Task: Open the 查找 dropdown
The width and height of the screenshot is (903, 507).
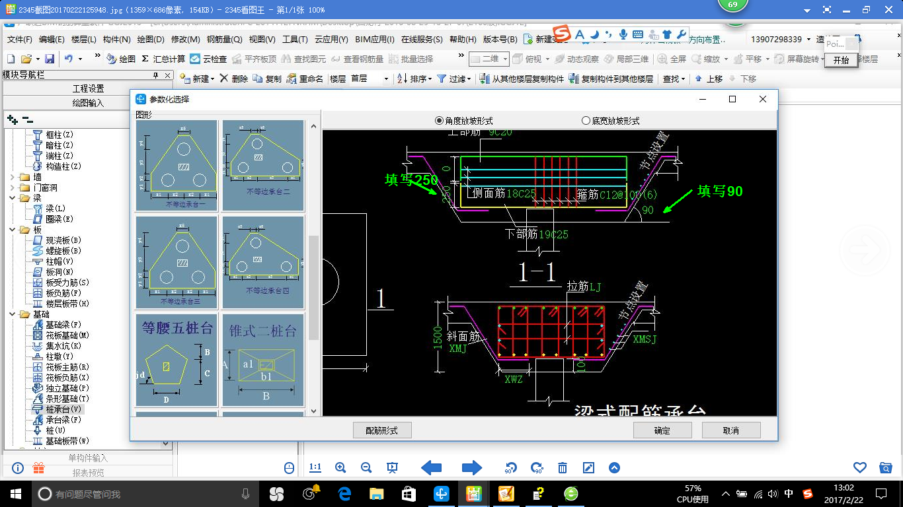Action: tap(674, 79)
